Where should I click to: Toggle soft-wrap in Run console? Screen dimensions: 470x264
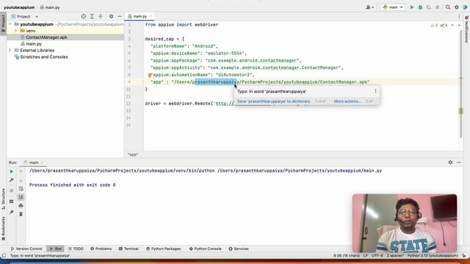(x=21, y=188)
